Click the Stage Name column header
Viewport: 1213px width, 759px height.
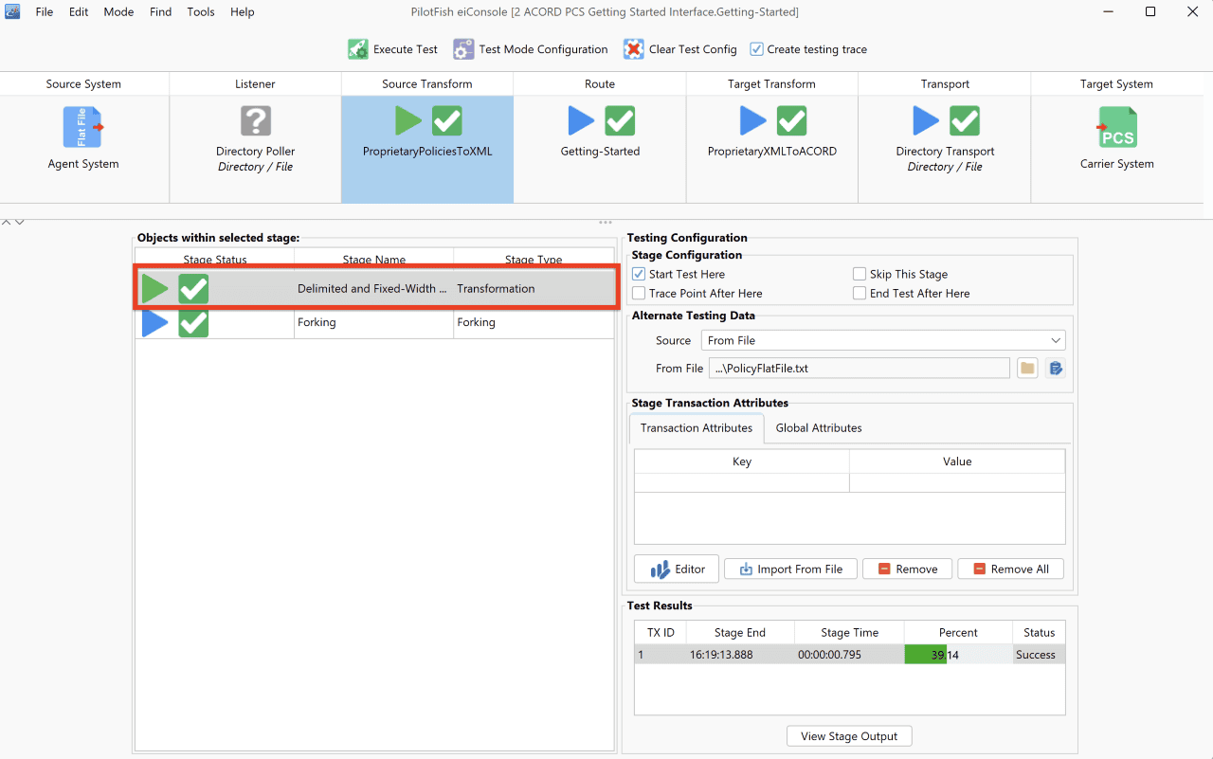pyautogui.click(x=374, y=260)
